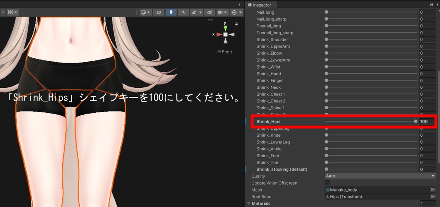Open scene camera settings dropdown
This screenshot has height=207, width=440.
pyautogui.click(x=223, y=12)
